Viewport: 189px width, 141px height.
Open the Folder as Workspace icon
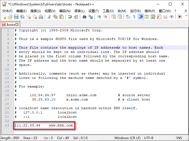[165, 17]
